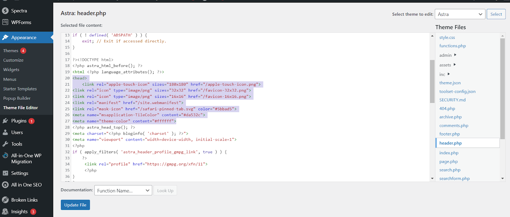The width and height of the screenshot is (510, 217).
Task: Click the Insights notification badge
Action: pos(33,212)
